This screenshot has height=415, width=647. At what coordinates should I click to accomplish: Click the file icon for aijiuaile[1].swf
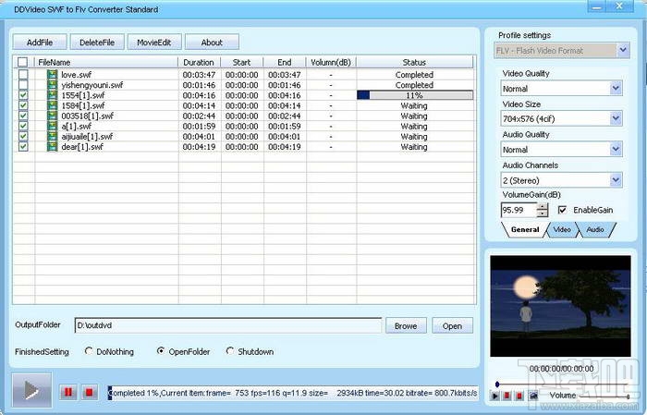click(x=52, y=137)
